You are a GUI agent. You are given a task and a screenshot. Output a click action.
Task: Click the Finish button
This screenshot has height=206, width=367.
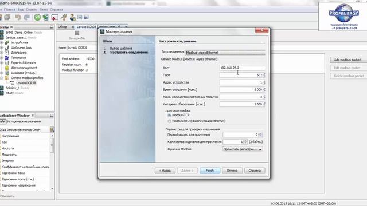point(210,171)
